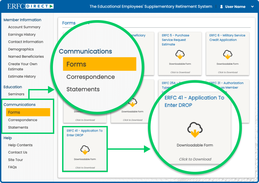259x183 pixels.
Task: Open Correspondence in the left sidebar
Action: click(x=23, y=120)
